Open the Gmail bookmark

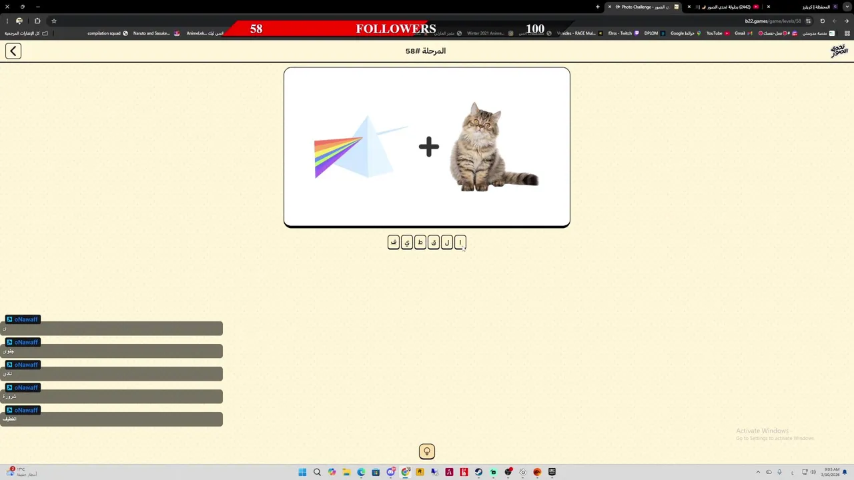click(743, 33)
